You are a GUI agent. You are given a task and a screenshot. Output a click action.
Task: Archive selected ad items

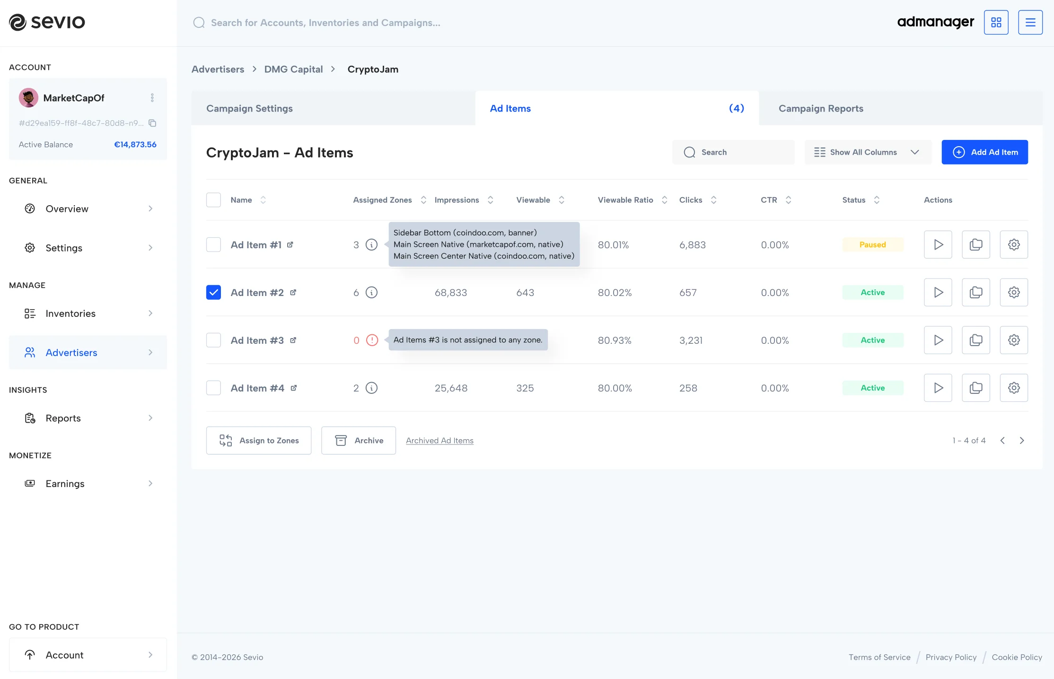[359, 440]
